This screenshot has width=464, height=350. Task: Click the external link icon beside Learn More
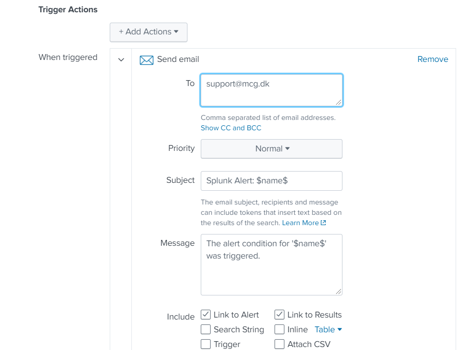pyautogui.click(x=323, y=223)
